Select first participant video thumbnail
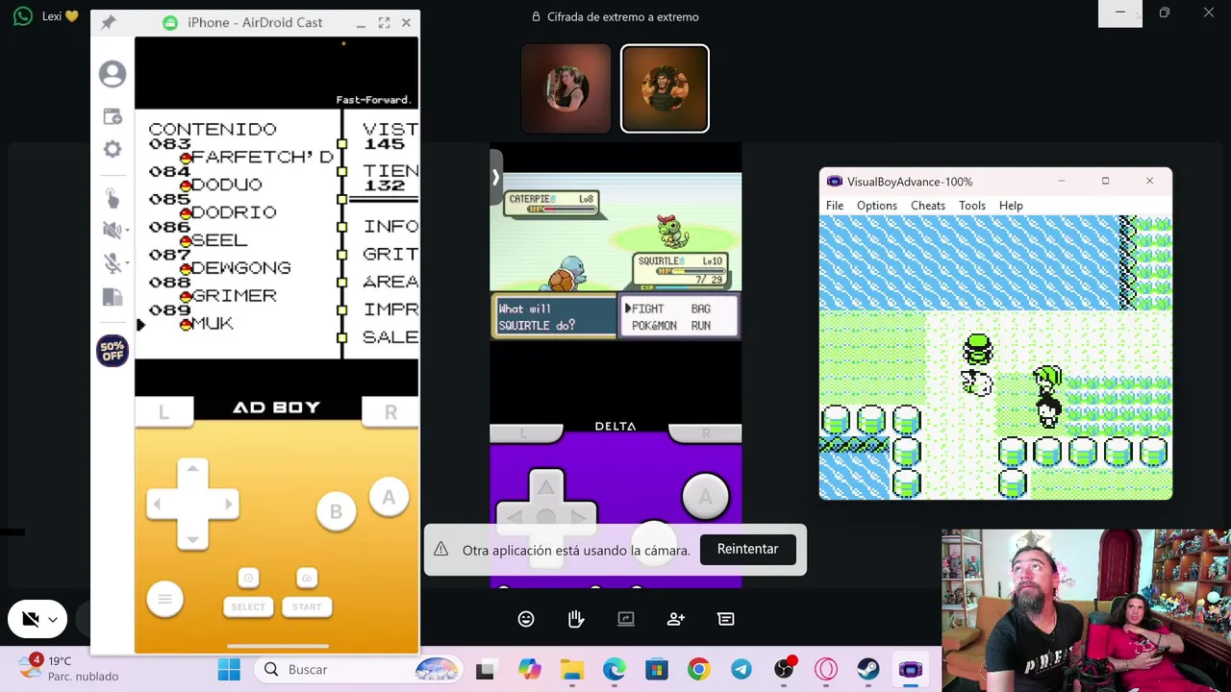The width and height of the screenshot is (1231, 692). pyautogui.click(x=565, y=88)
